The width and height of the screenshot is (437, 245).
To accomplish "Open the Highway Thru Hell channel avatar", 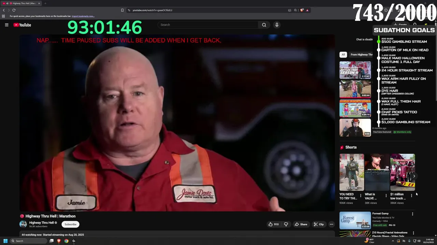I will [x=23, y=224].
